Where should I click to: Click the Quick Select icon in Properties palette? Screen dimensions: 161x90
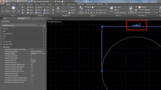[x=44, y=25]
